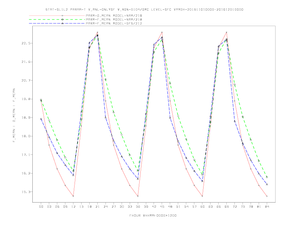Click y-axis tick label 21.6

pos(26,62)
